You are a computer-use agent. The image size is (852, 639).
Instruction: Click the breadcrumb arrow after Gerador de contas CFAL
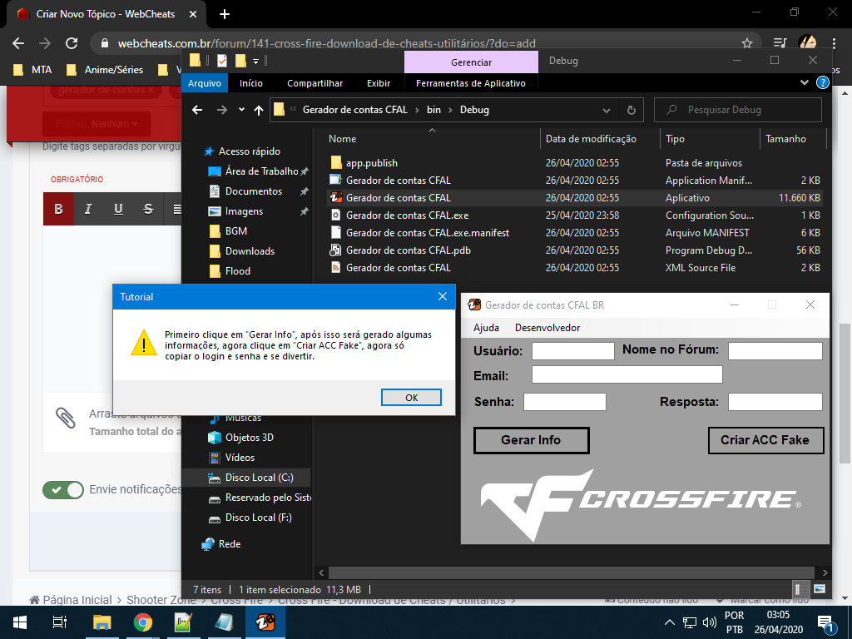pyautogui.click(x=418, y=110)
